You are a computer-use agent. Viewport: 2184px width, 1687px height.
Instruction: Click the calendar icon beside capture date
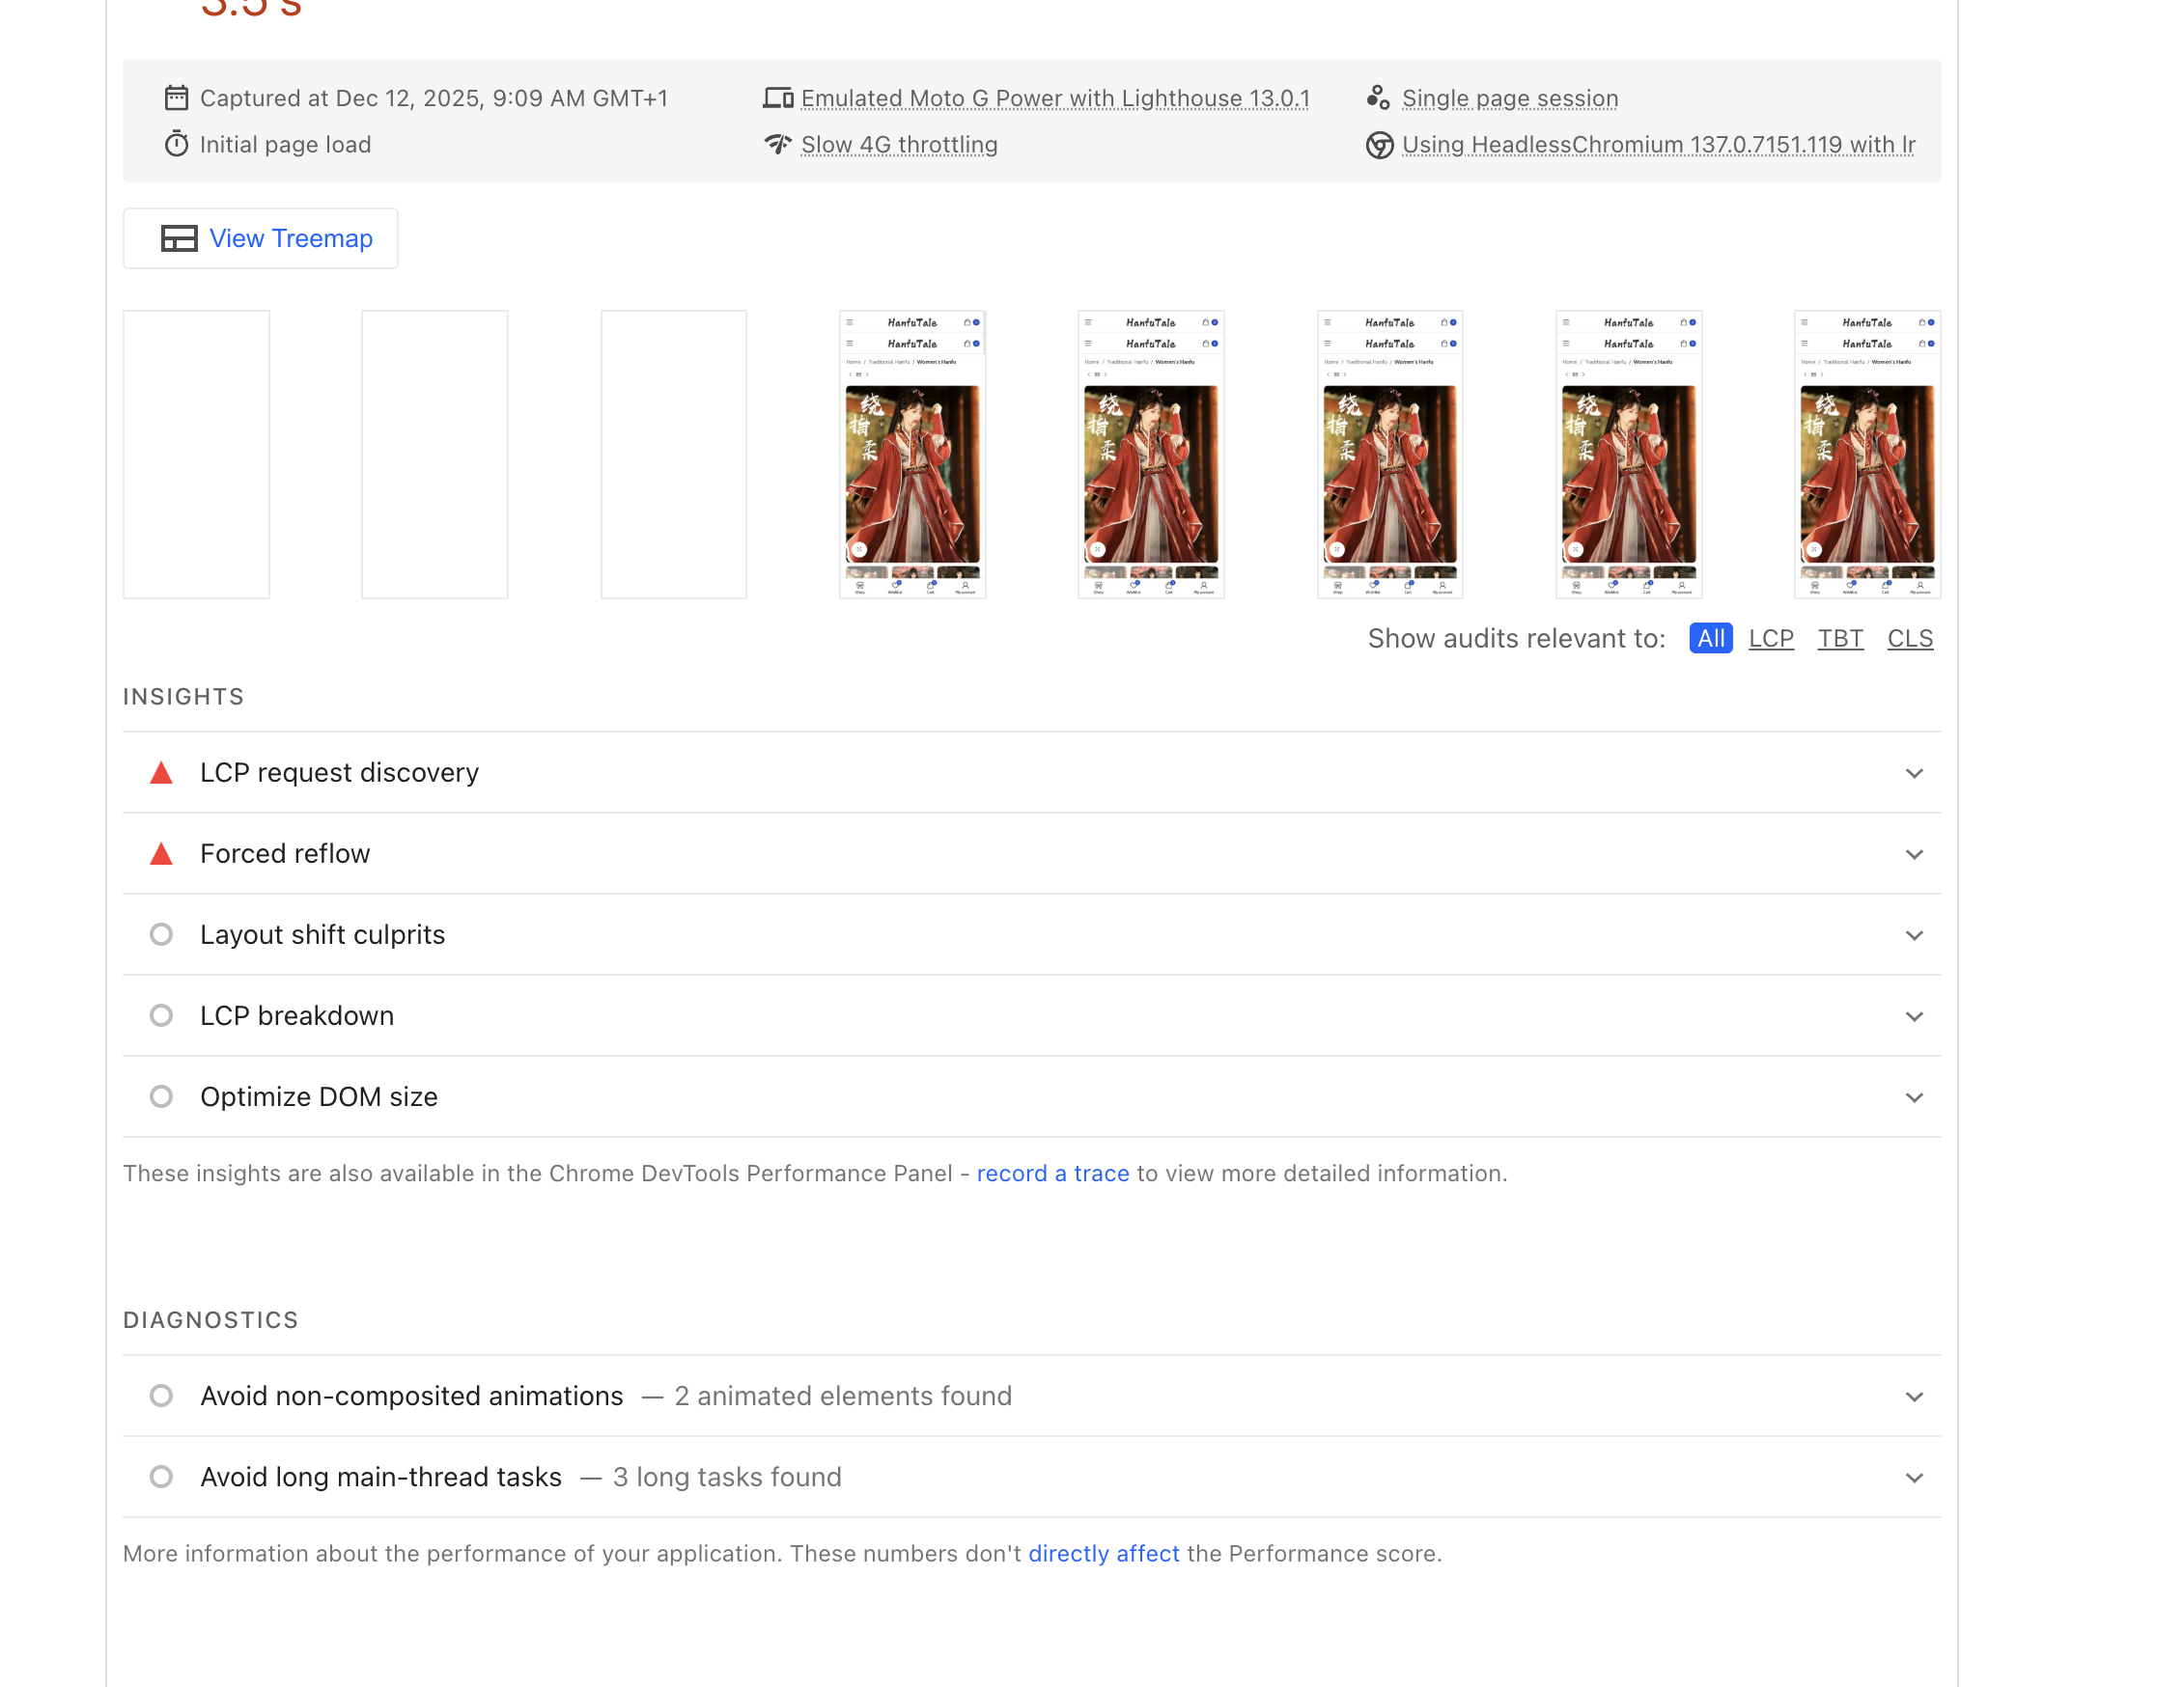pyautogui.click(x=176, y=97)
